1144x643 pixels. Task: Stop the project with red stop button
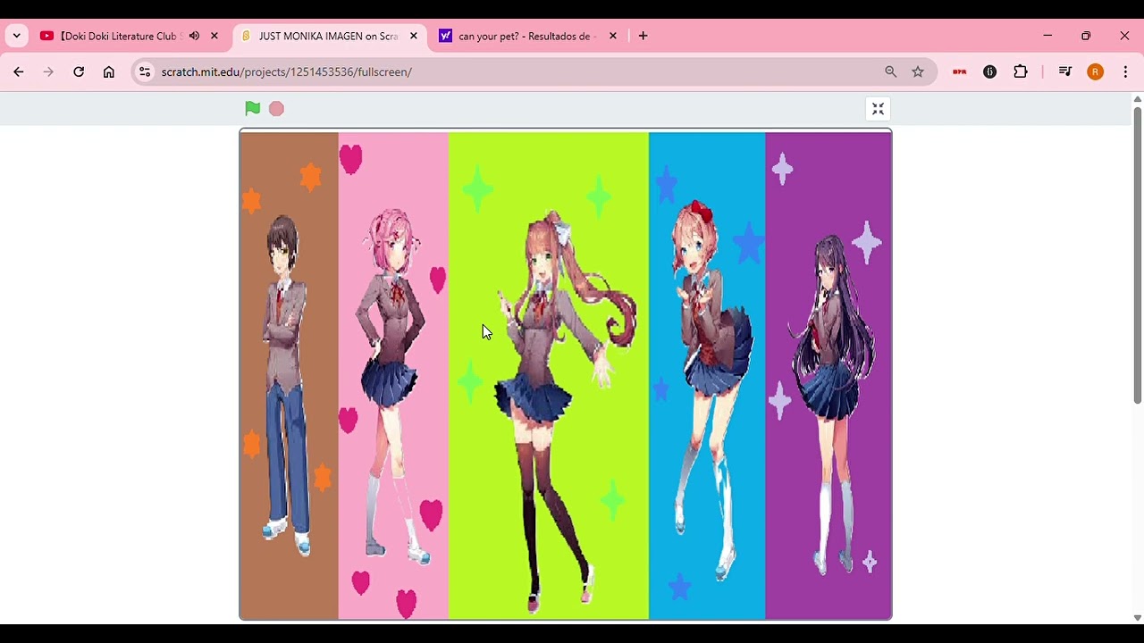pos(276,108)
